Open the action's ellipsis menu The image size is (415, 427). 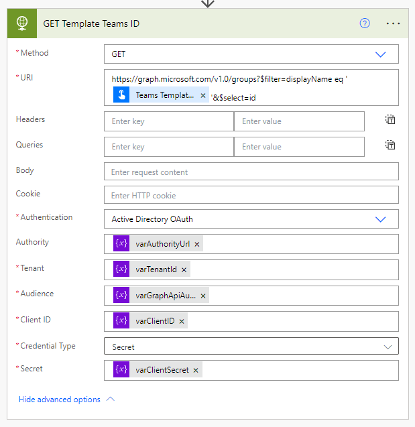pos(393,23)
